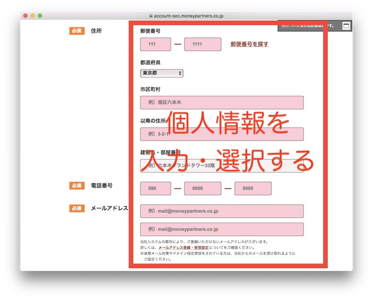Open the 都道府県 prefecture dropdown

(162, 73)
